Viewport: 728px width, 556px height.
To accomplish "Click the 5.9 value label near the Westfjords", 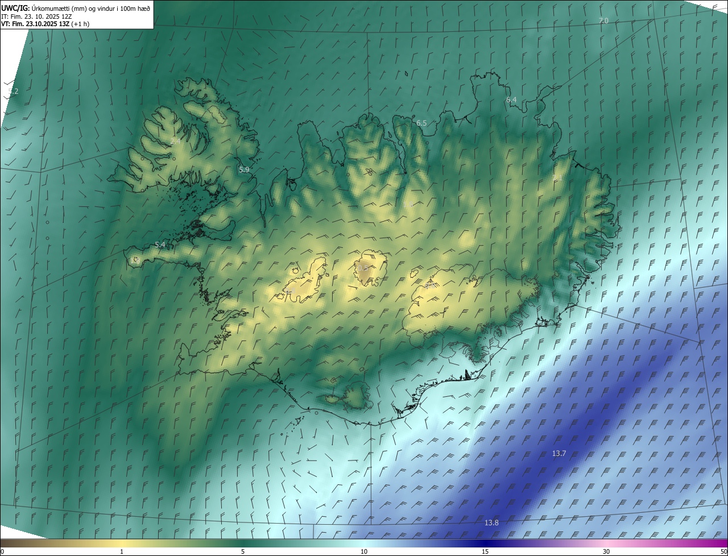I will tap(244, 169).
